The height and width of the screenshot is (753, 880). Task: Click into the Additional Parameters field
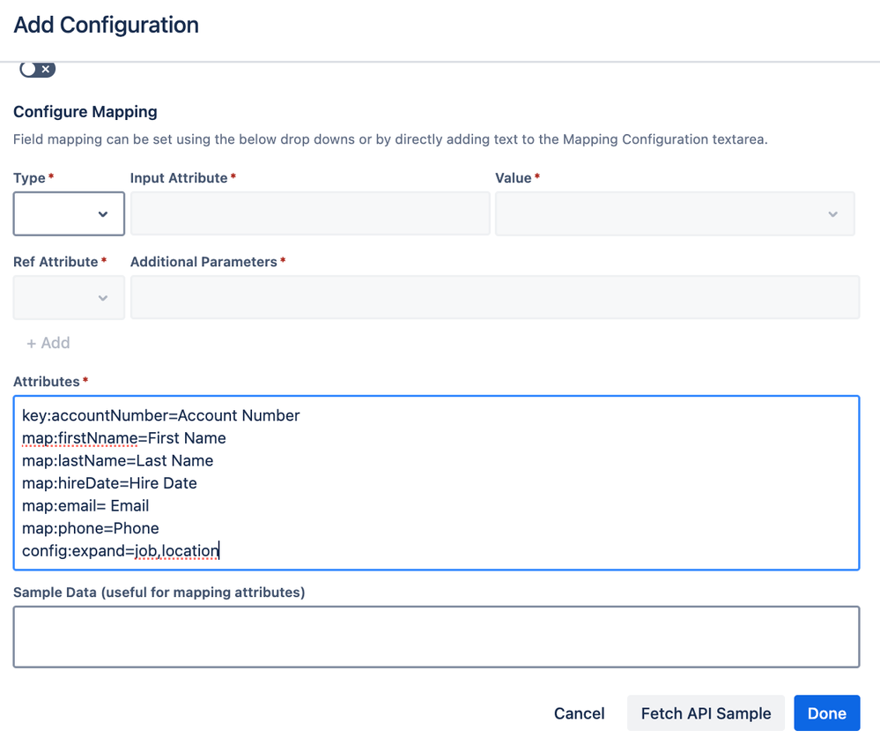(494, 298)
